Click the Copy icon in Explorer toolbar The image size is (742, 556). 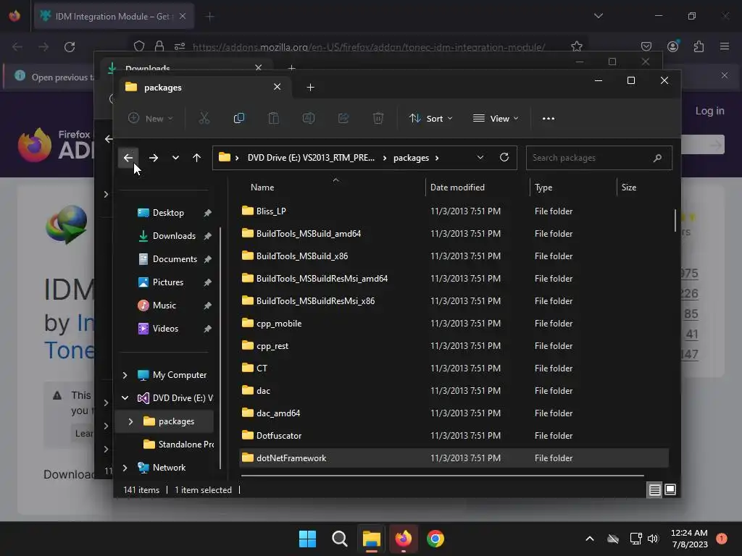pos(239,118)
